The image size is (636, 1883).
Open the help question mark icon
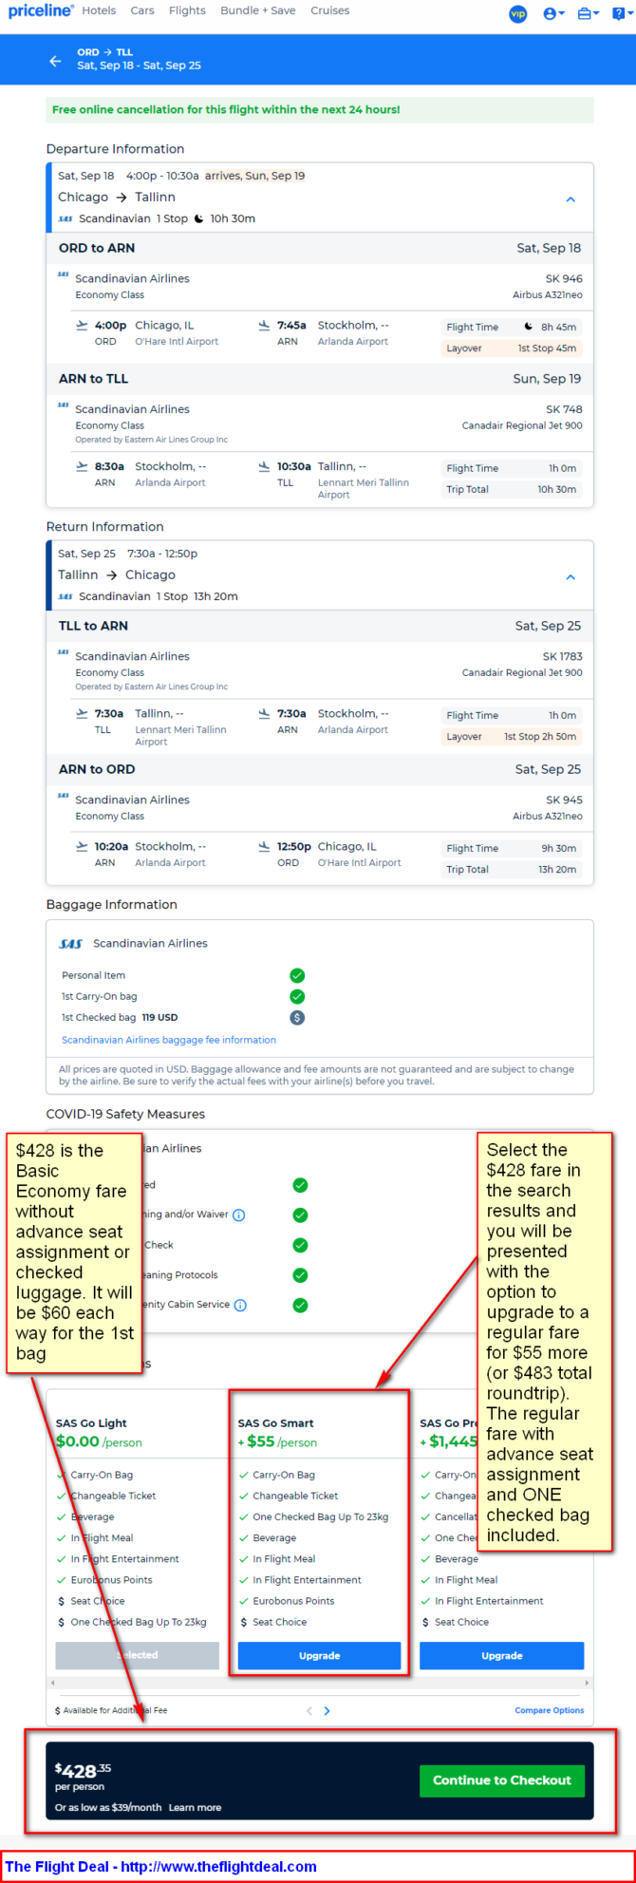tap(621, 13)
